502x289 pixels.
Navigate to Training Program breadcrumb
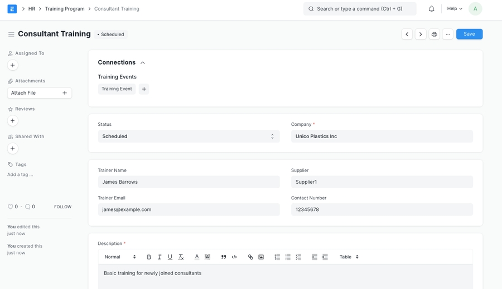point(65,9)
